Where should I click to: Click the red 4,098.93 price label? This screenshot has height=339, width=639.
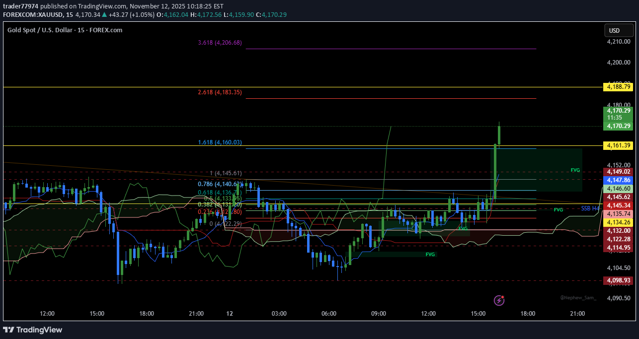pos(617,280)
